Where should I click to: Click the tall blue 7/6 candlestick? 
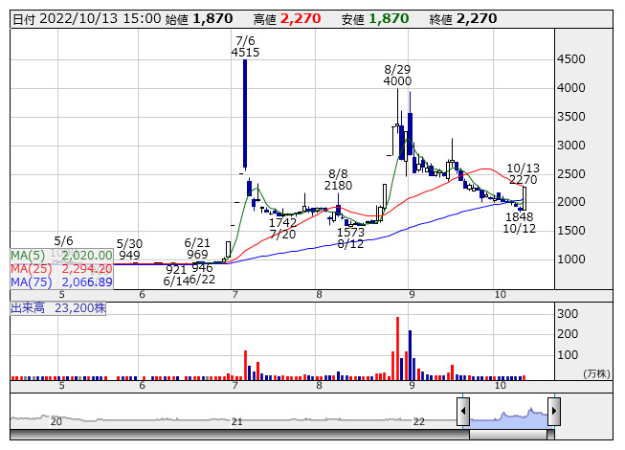coord(245,114)
